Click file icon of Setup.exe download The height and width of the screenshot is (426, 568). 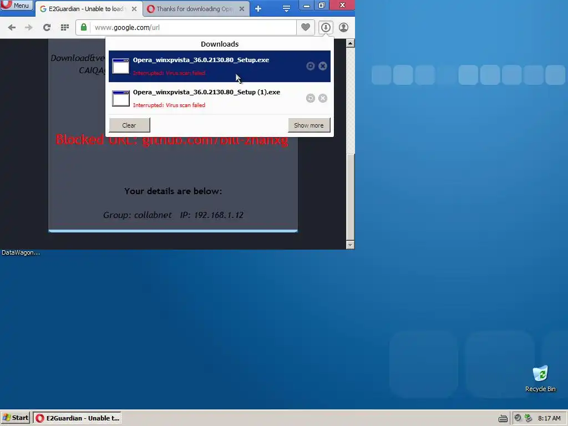pos(120,66)
